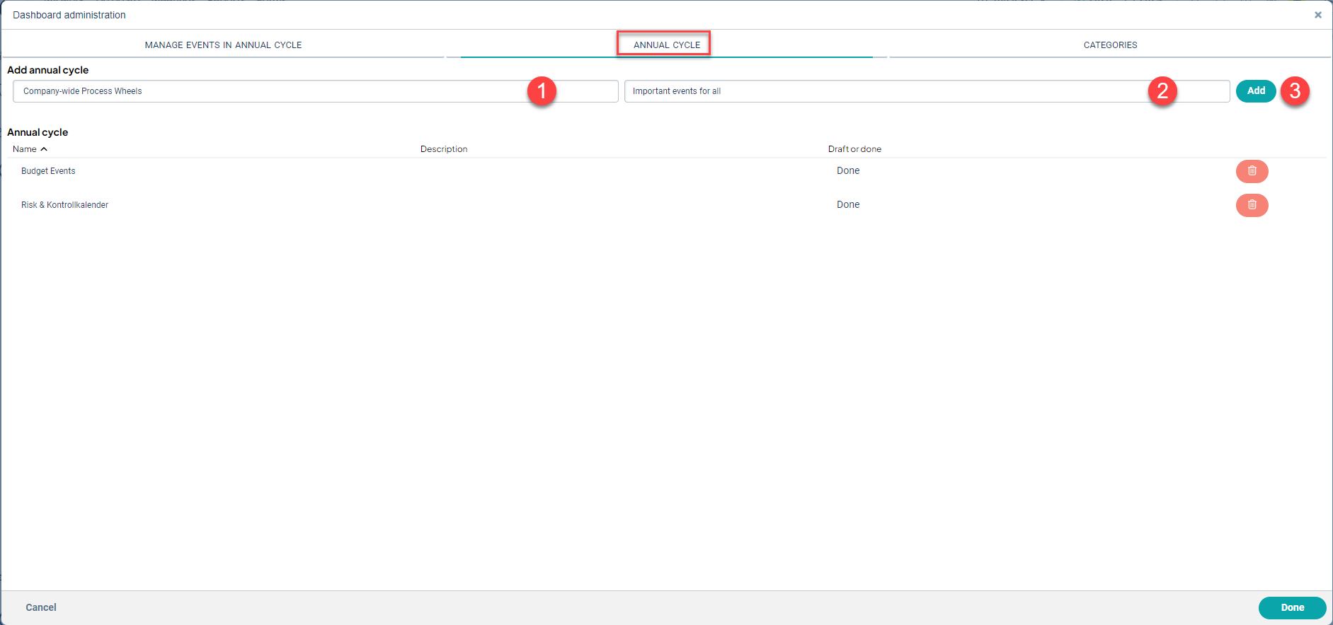Open the Categories tab
Image resolution: width=1333 pixels, height=625 pixels.
coord(1110,45)
